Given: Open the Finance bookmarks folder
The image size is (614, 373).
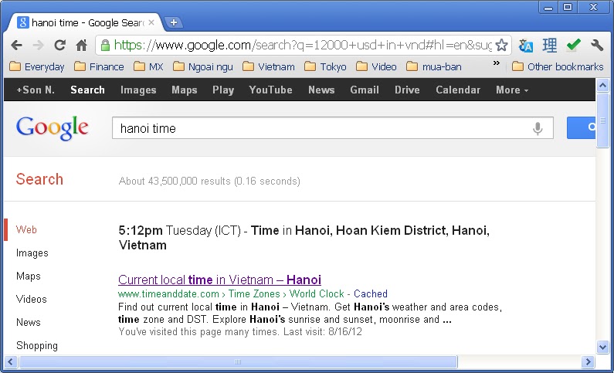Looking at the screenshot, I should tap(99, 67).
